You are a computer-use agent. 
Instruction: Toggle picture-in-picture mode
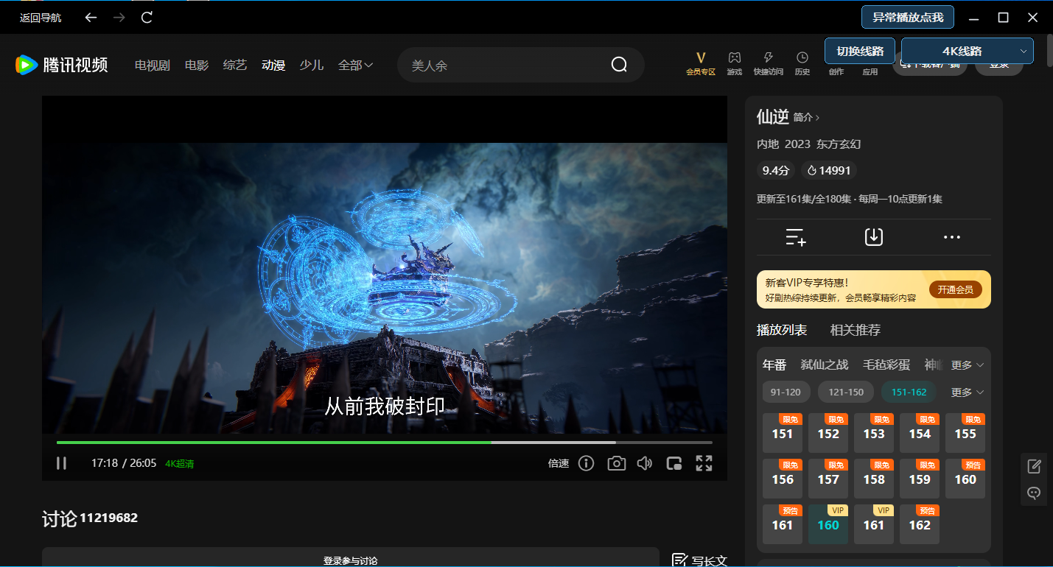point(674,463)
